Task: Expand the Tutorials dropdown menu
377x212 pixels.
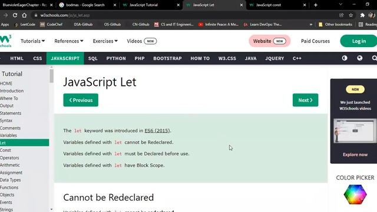Action: tap(33, 41)
